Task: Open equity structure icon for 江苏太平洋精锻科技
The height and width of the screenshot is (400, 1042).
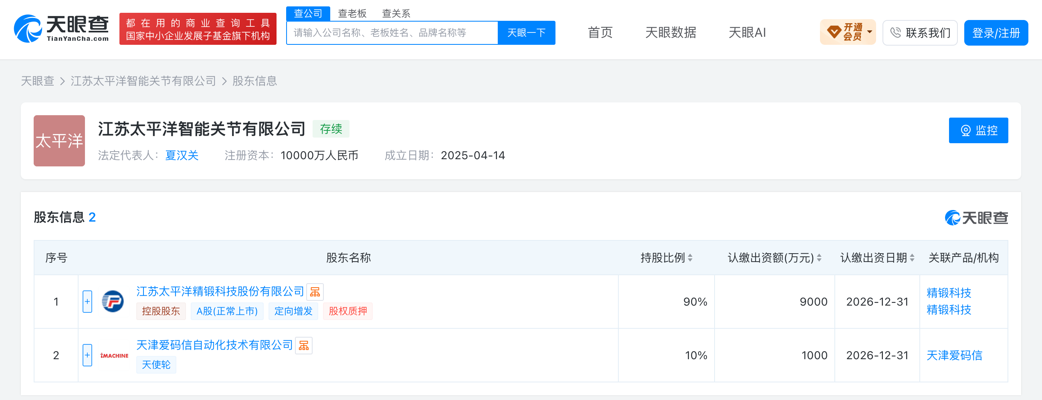Action: point(315,292)
